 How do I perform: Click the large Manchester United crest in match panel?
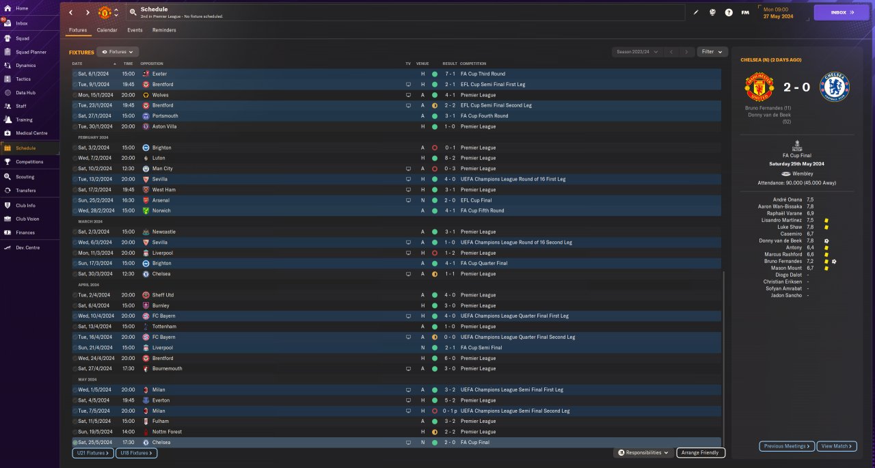pyautogui.click(x=759, y=87)
